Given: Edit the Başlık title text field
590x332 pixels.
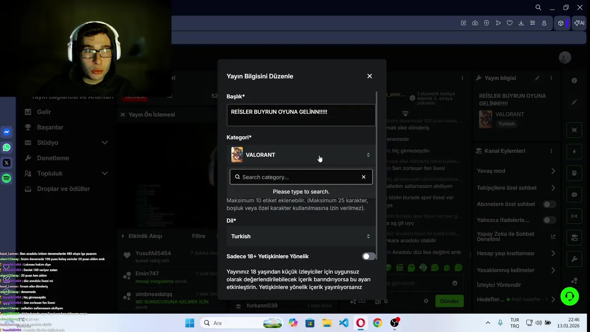Looking at the screenshot, I should pyautogui.click(x=301, y=115).
